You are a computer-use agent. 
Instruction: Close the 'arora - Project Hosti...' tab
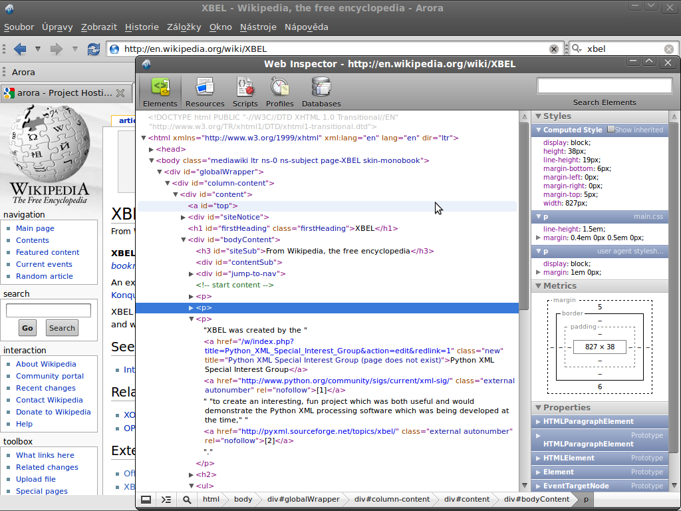121,93
